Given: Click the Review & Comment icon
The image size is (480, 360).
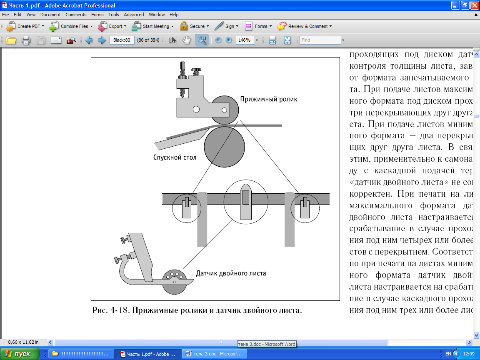Looking at the screenshot, I should pos(282,26).
